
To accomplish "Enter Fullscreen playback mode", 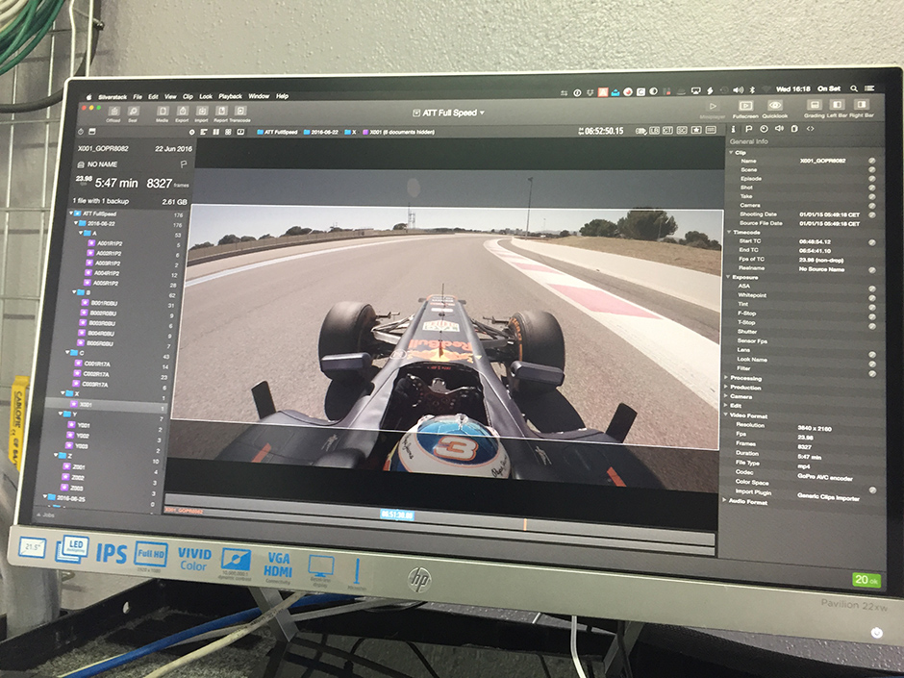I will 745,106.
